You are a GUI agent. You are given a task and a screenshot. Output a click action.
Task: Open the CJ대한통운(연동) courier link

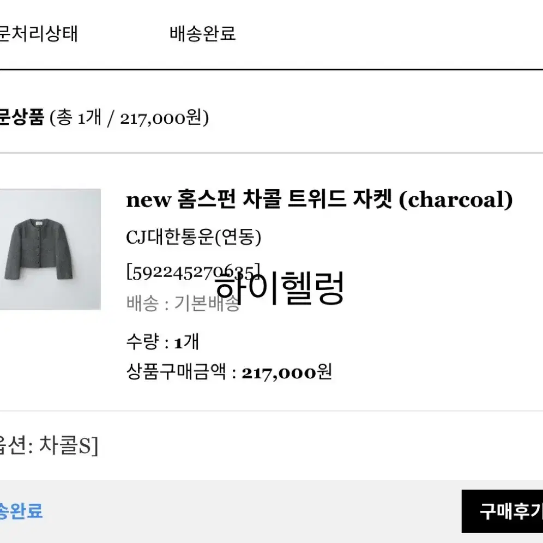194,237
